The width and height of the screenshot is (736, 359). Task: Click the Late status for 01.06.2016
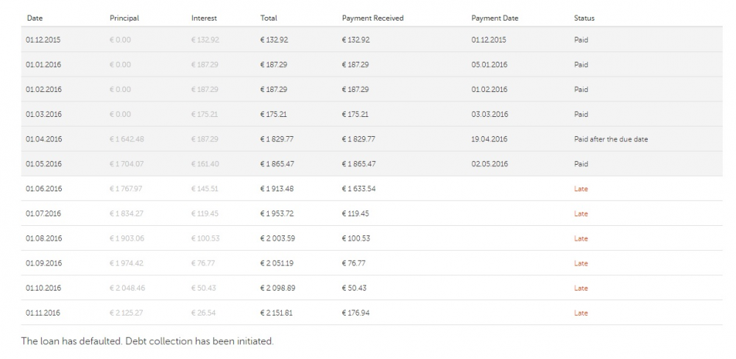(581, 189)
